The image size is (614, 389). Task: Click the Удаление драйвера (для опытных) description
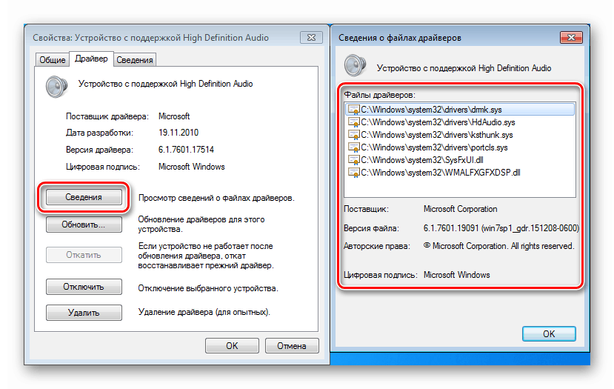[x=204, y=312]
